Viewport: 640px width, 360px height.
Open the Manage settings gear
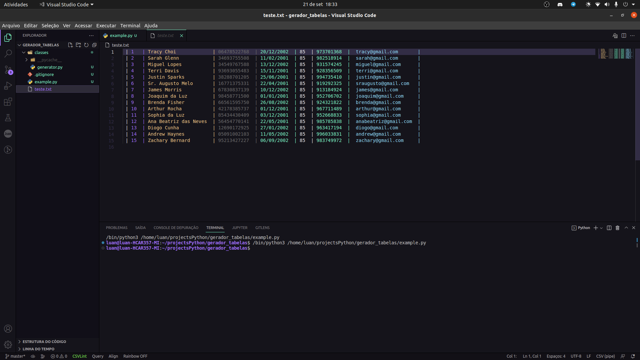tap(8, 345)
